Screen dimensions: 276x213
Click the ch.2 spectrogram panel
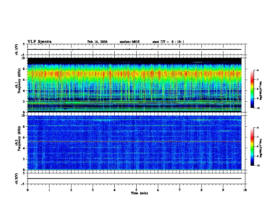coord(135,143)
